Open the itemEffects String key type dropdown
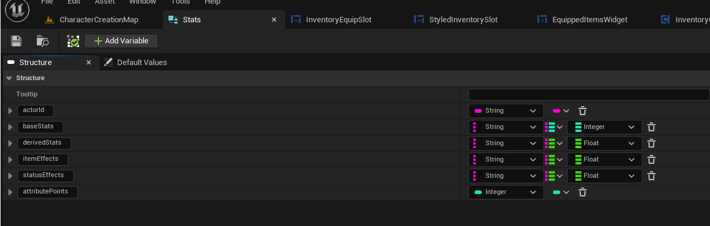 click(506, 160)
